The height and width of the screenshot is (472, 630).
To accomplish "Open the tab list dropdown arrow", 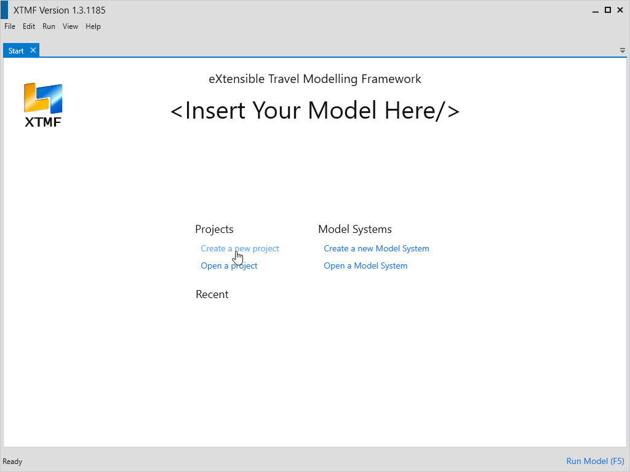I will [623, 50].
